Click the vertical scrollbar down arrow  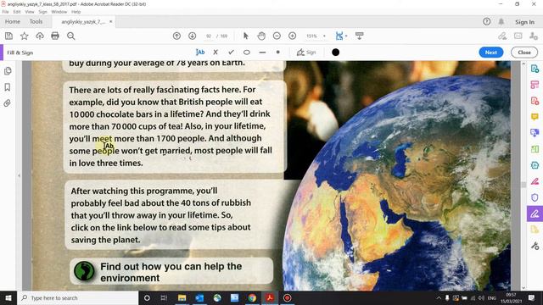523,288
